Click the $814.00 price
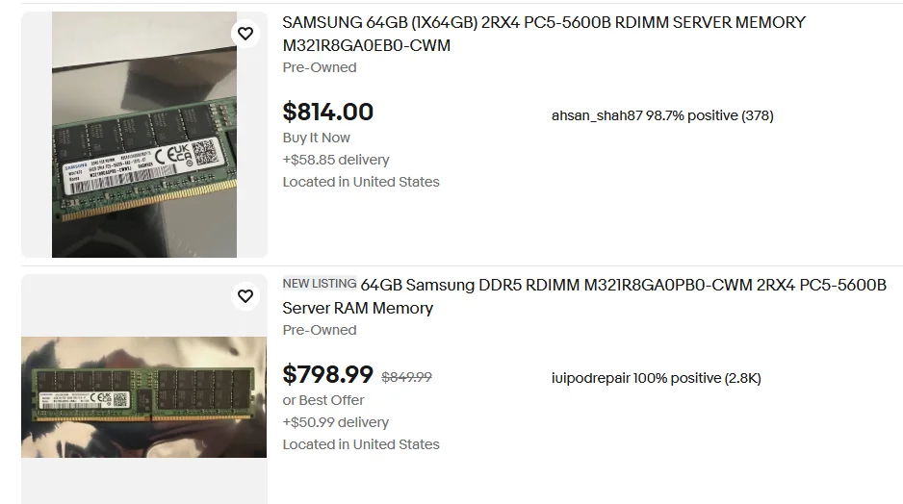Image resolution: width=903 pixels, height=504 pixels. (x=328, y=112)
